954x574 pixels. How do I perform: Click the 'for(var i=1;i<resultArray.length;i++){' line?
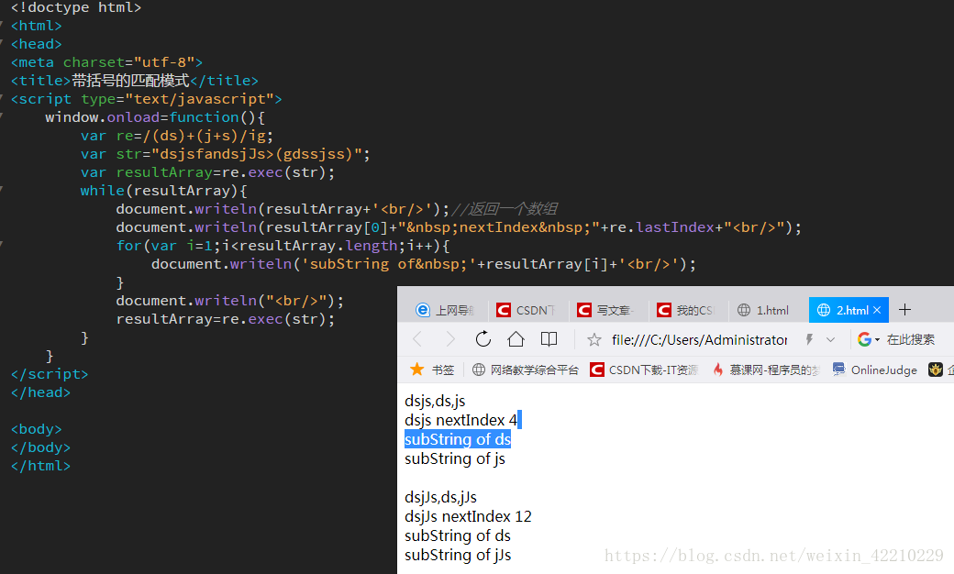pyautogui.click(x=283, y=246)
